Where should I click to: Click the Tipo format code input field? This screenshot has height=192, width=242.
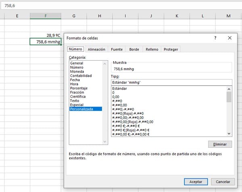tap(171, 82)
